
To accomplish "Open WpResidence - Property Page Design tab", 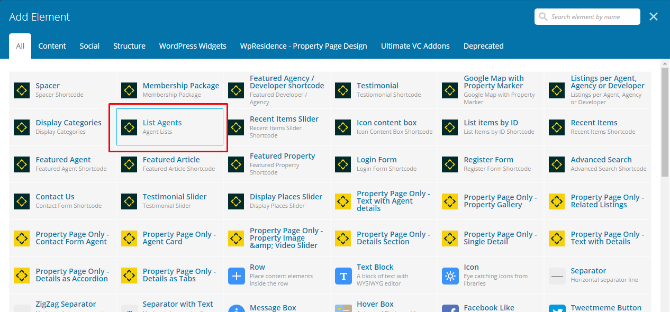I will [303, 46].
